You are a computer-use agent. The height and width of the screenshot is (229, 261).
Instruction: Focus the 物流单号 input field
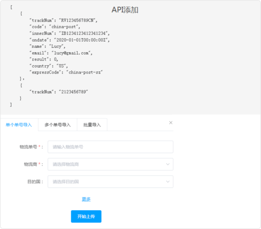pos(110,147)
